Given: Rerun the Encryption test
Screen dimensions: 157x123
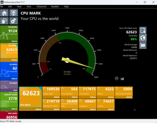Looking at the screenshot, I should (x=93, y=110).
